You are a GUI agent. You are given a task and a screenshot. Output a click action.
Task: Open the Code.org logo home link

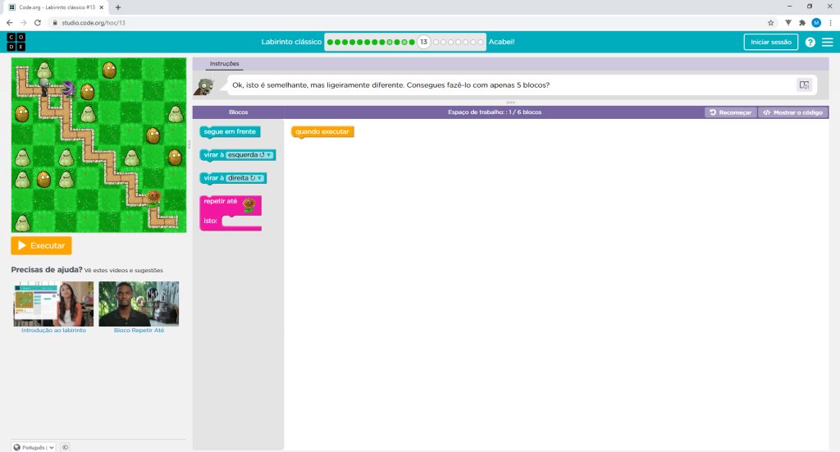[16, 42]
